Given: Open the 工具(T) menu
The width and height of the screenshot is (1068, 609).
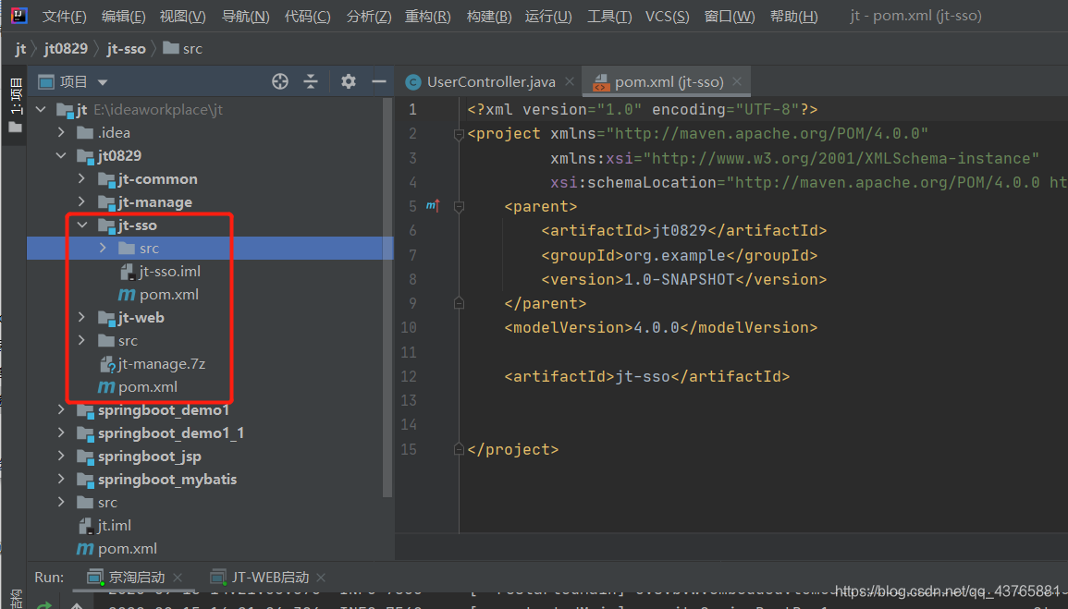Looking at the screenshot, I should (x=609, y=17).
